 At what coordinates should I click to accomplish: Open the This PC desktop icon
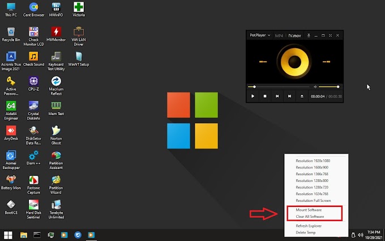11,10
